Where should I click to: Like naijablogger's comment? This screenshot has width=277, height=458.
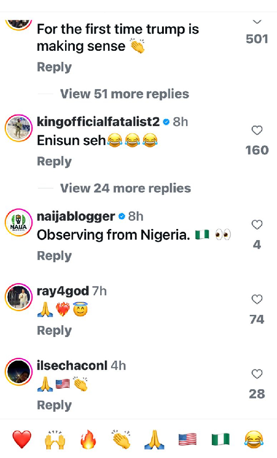coord(257,225)
